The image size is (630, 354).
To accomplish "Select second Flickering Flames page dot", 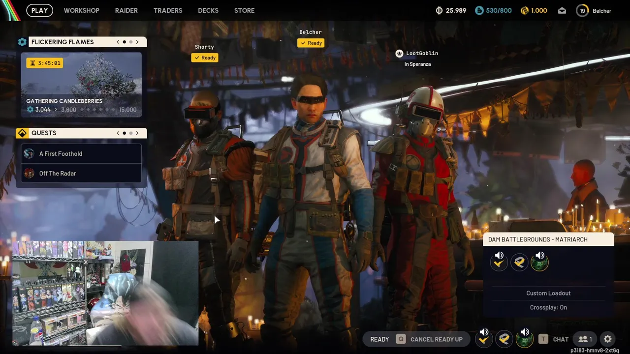I will (131, 42).
